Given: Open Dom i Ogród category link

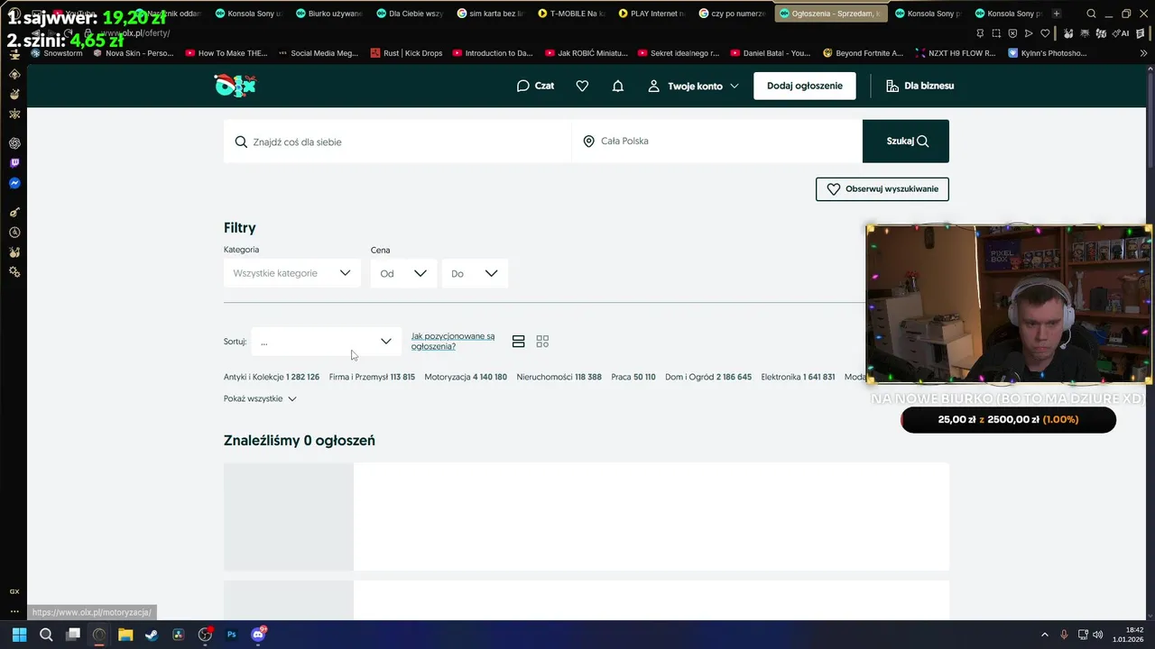Looking at the screenshot, I should 708,377.
